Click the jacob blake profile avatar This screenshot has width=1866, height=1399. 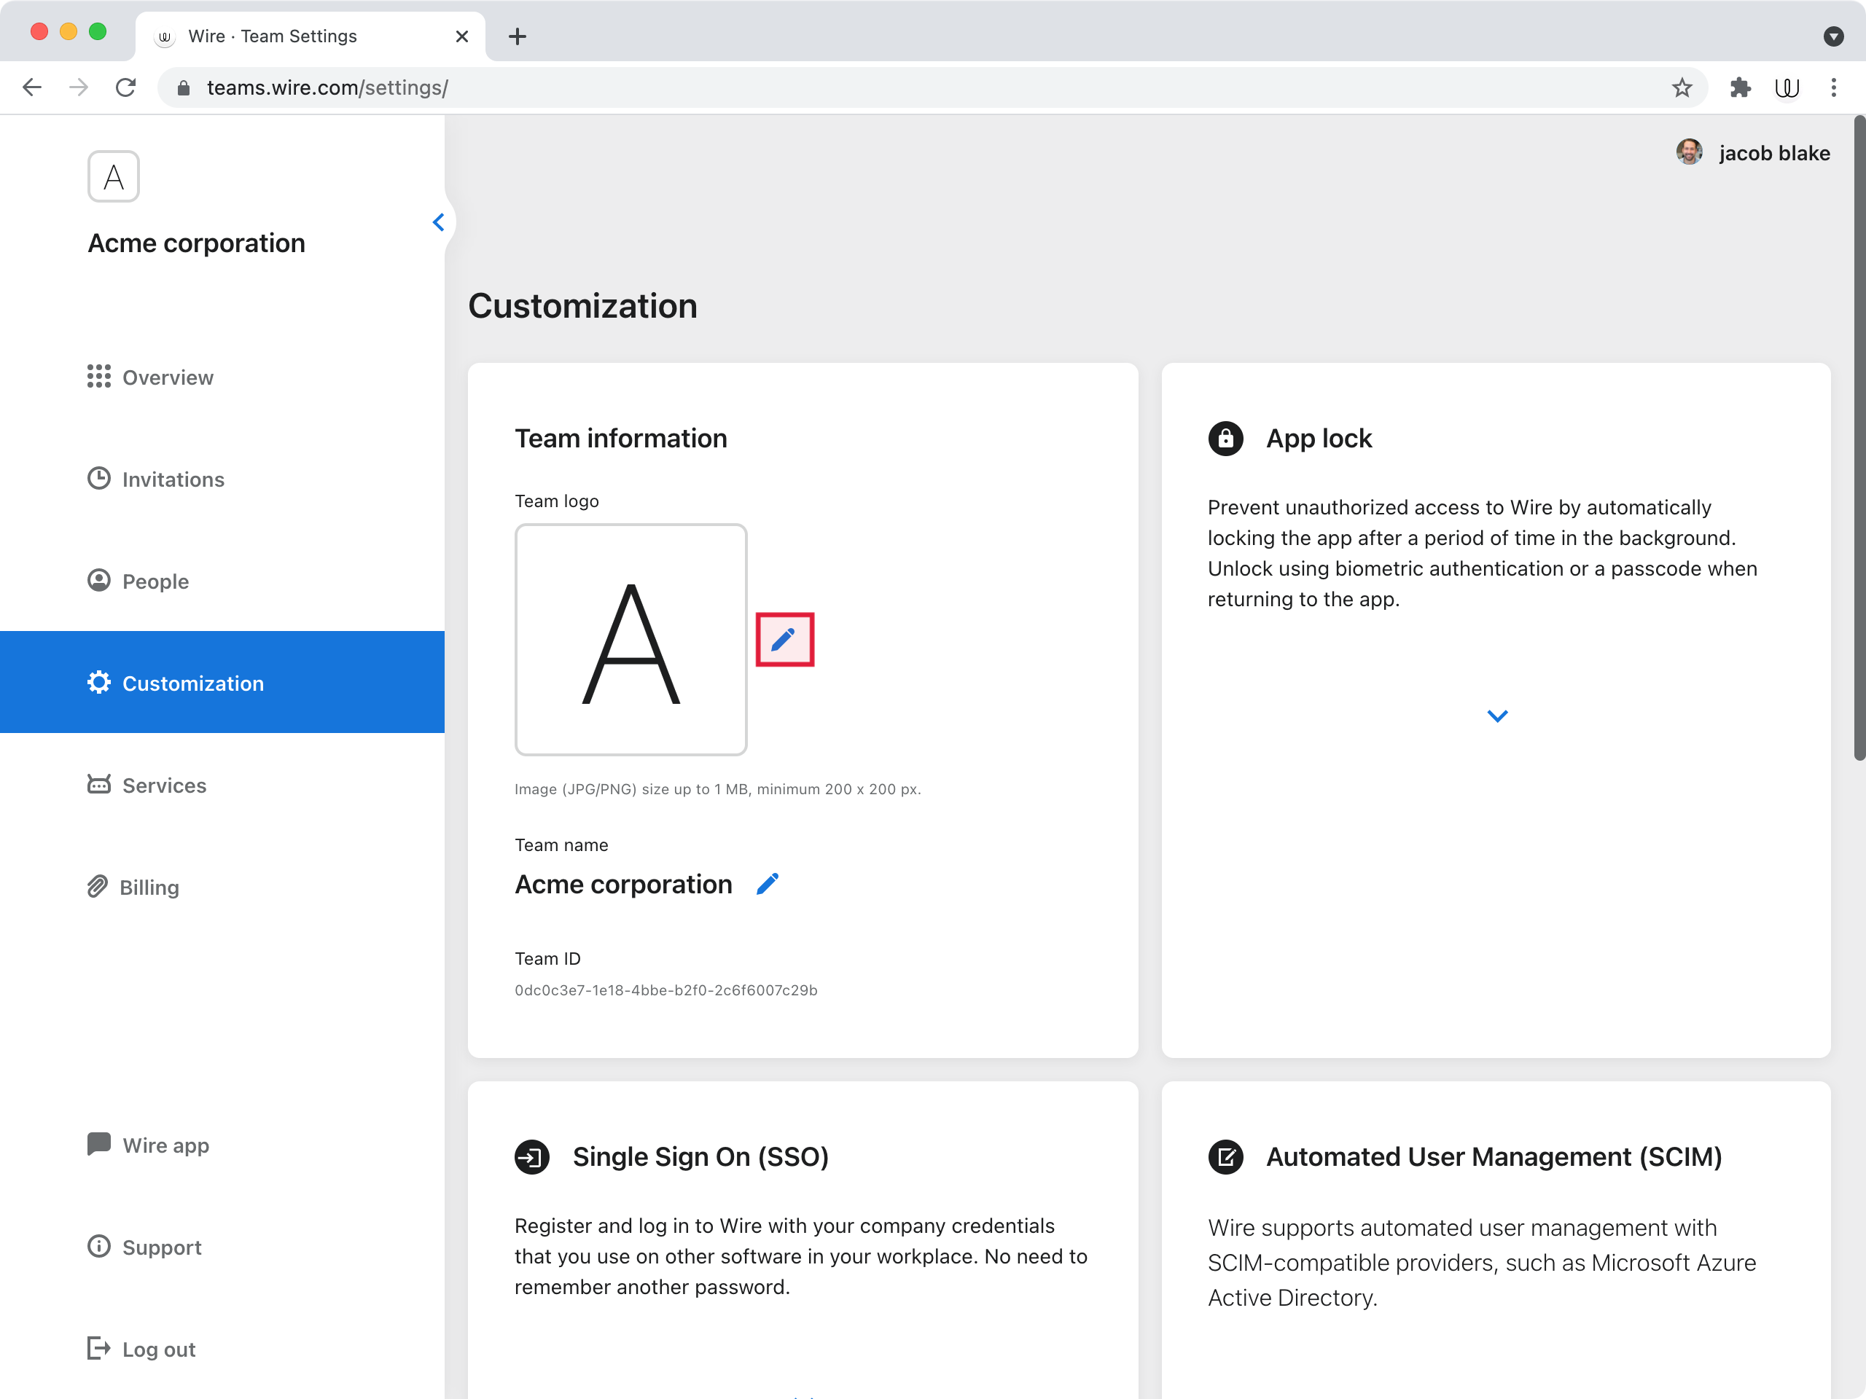(1689, 152)
